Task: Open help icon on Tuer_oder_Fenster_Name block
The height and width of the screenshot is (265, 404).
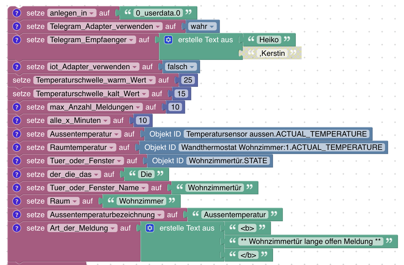Action: coord(17,188)
